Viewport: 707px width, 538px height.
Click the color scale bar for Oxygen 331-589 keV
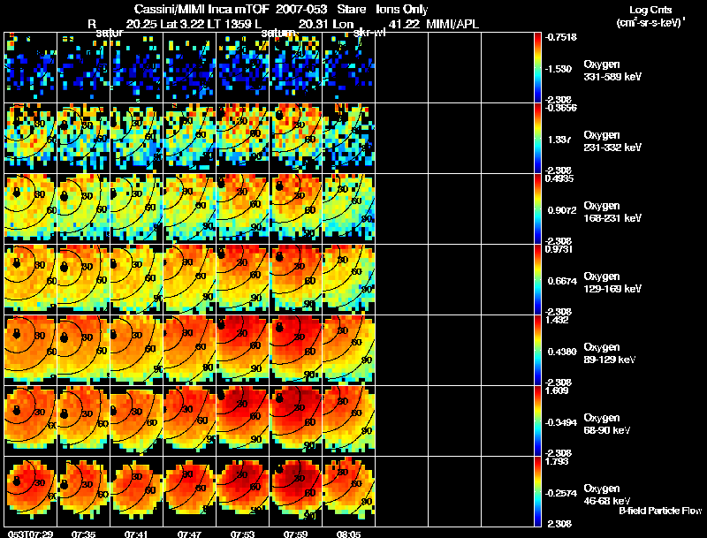537,68
